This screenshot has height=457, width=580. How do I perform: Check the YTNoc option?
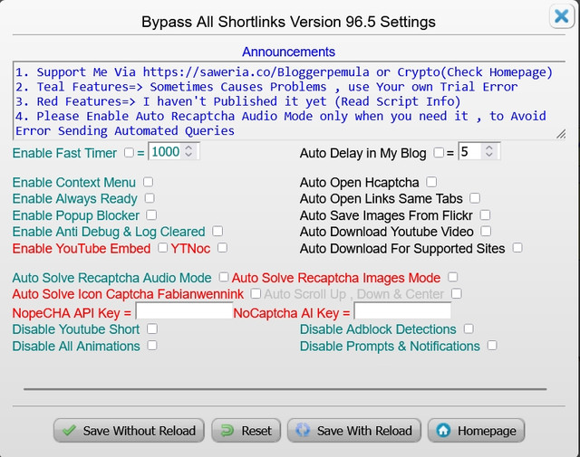coord(221,247)
